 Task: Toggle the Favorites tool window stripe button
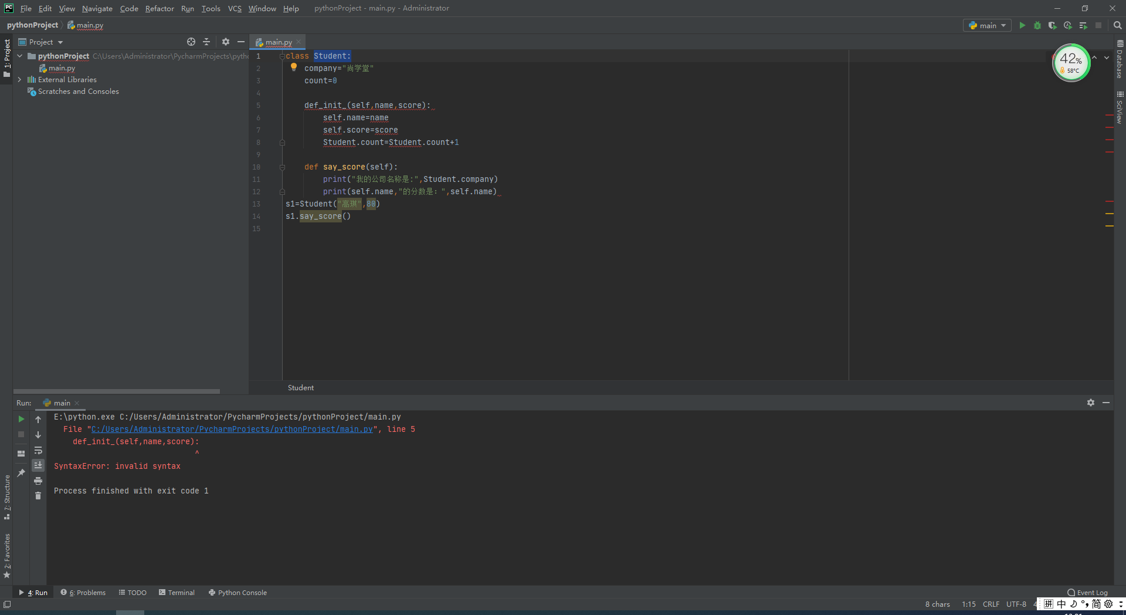pyautogui.click(x=7, y=556)
